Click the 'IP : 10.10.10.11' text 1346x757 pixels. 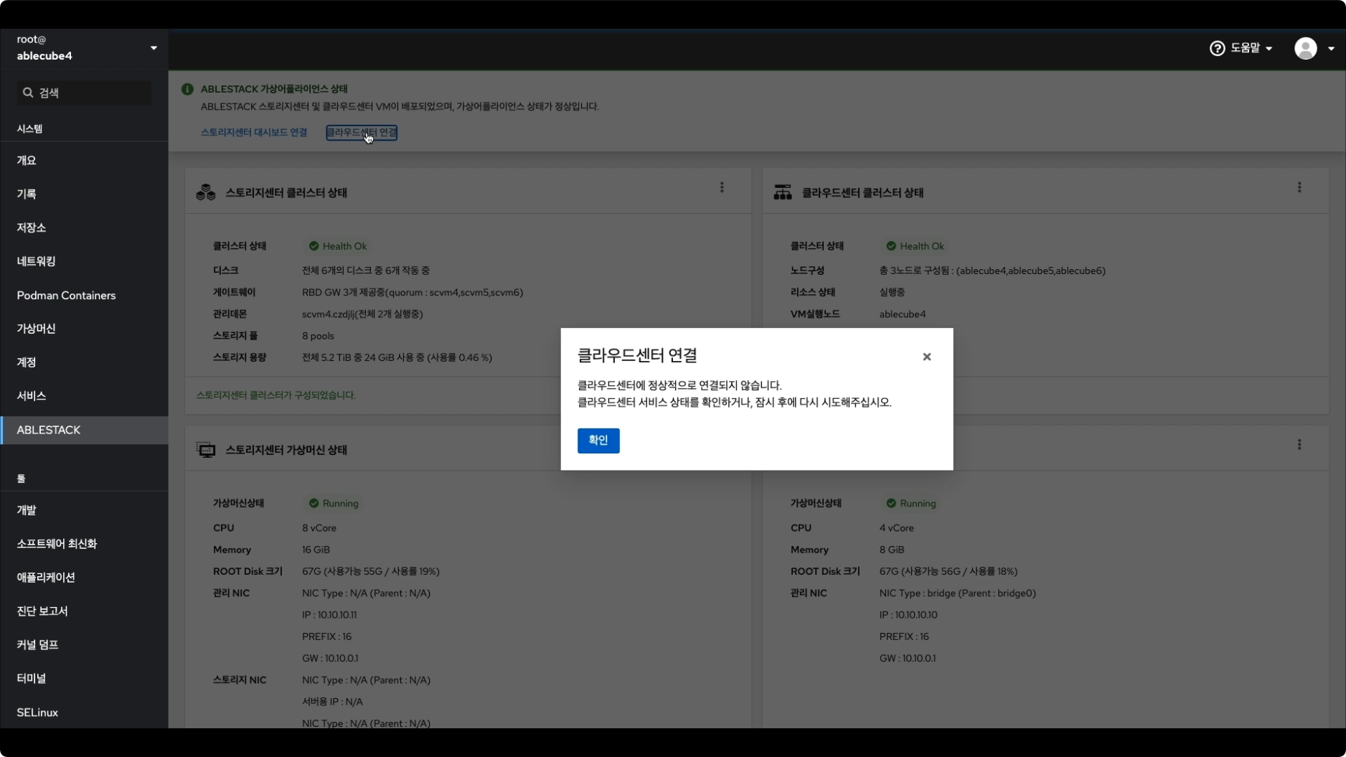329,614
